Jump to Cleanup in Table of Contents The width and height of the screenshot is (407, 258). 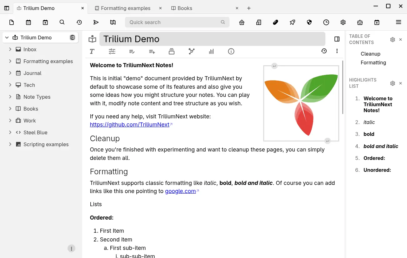[370, 54]
